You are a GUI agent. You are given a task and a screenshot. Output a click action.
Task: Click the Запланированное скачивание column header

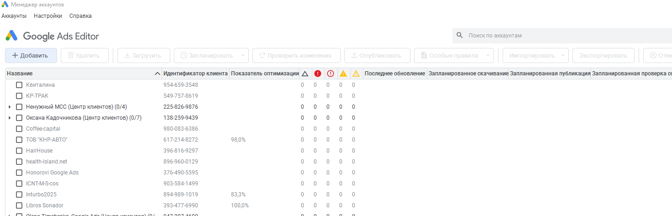(468, 74)
